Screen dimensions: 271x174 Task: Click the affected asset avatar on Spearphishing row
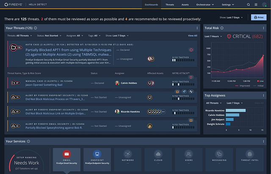pos(149,126)
